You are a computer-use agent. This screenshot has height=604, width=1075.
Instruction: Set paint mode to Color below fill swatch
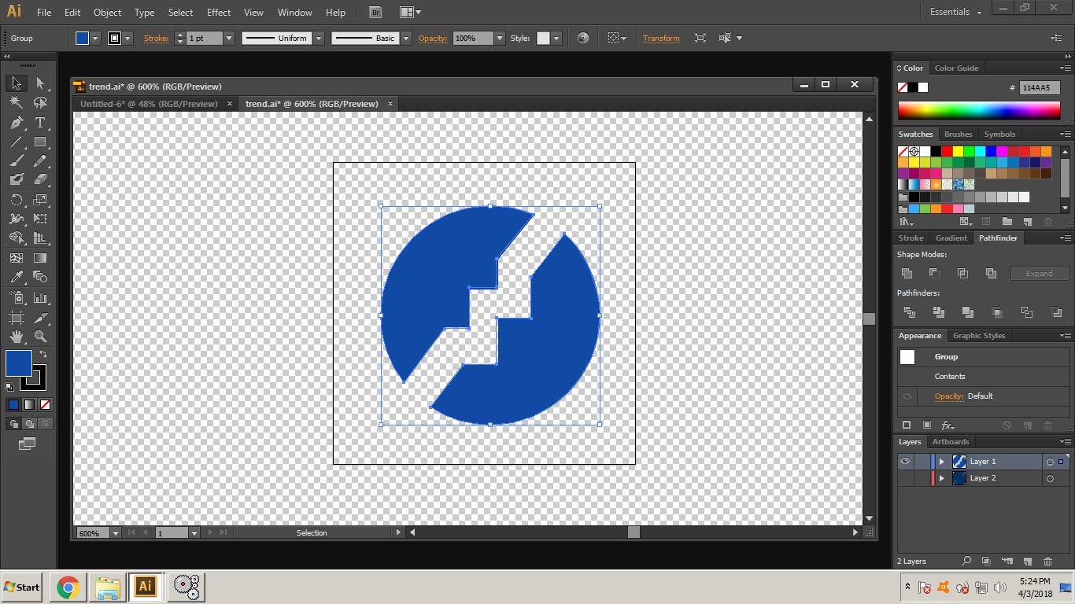pyautogui.click(x=13, y=405)
